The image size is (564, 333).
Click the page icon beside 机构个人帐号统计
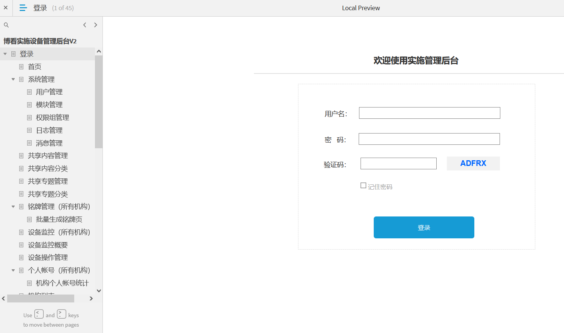coord(29,283)
